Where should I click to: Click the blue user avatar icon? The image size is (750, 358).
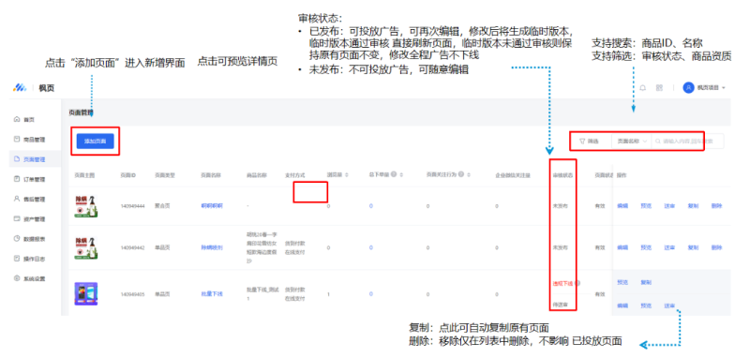[x=688, y=87]
